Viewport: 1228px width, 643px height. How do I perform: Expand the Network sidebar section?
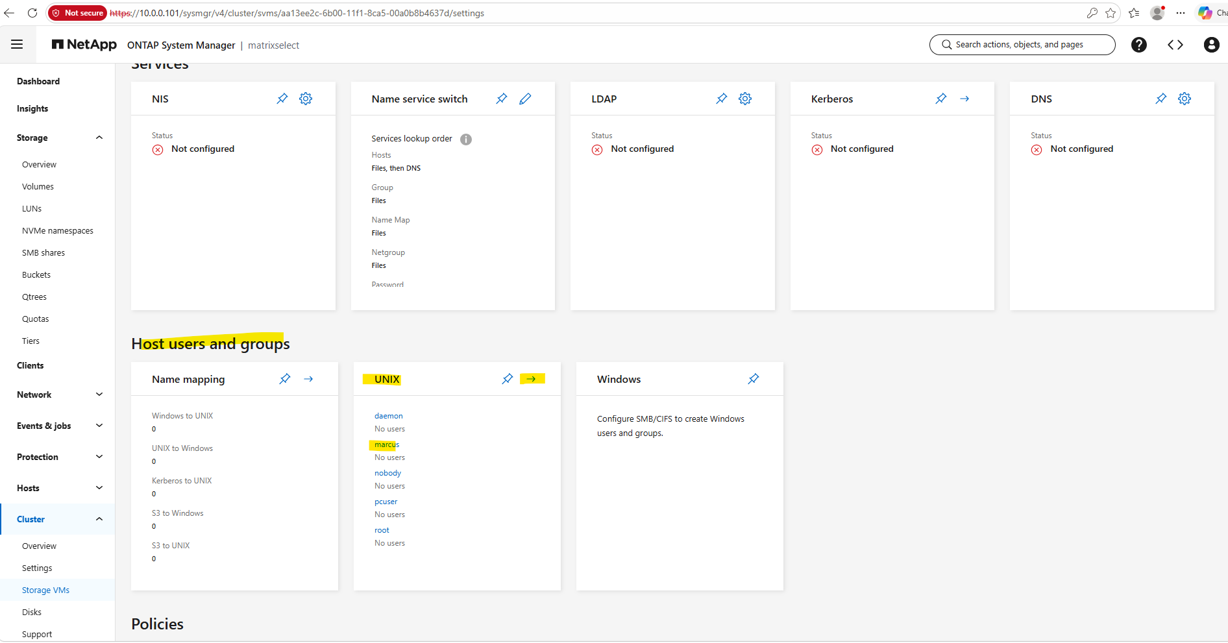[x=99, y=394]
